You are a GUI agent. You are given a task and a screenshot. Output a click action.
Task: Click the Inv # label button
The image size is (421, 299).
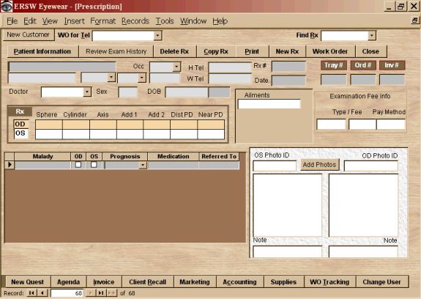[x=392, y=65]
